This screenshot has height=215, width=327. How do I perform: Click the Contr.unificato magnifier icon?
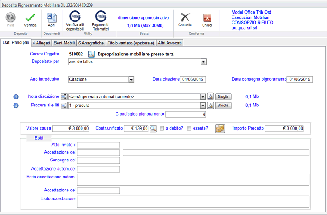[x=153, y=129]
